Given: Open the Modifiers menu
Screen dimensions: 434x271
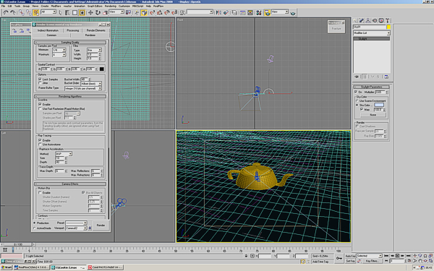Looking at the screenshot, I should [x=56, y=6].
